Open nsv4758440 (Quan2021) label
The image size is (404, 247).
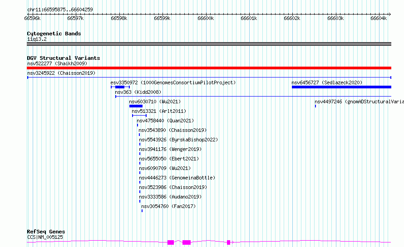click(165, 121)
